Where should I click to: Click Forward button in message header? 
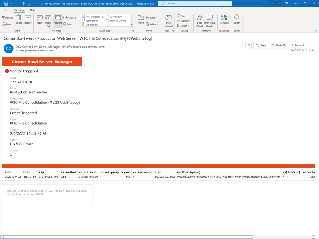tap(297, 45)
